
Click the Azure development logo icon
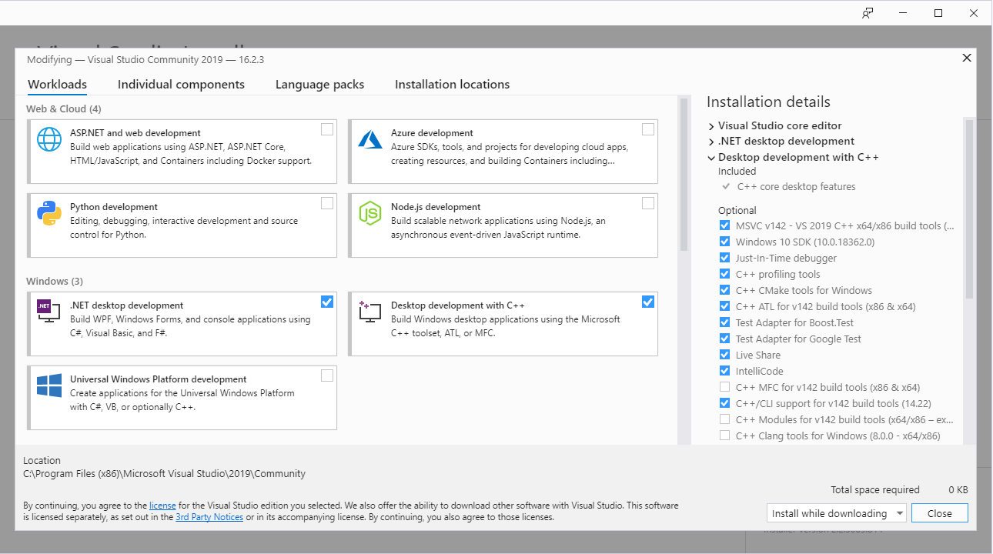click(x=370, y=139)
